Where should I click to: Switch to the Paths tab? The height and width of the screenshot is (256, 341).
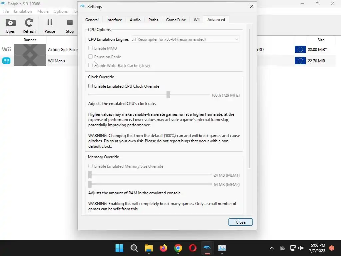pyautogui.click(x=153, y=20)
